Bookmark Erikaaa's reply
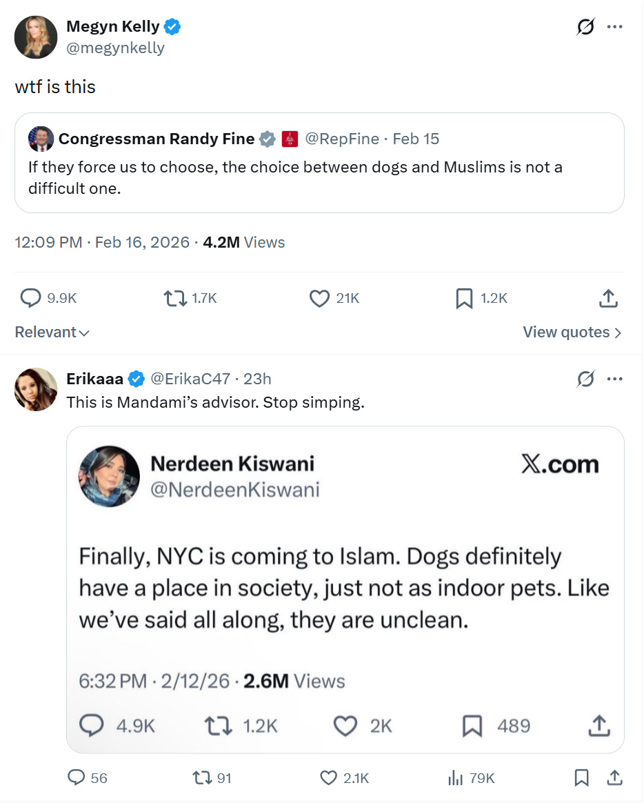The image size is (644, 803). pos(582,778)
